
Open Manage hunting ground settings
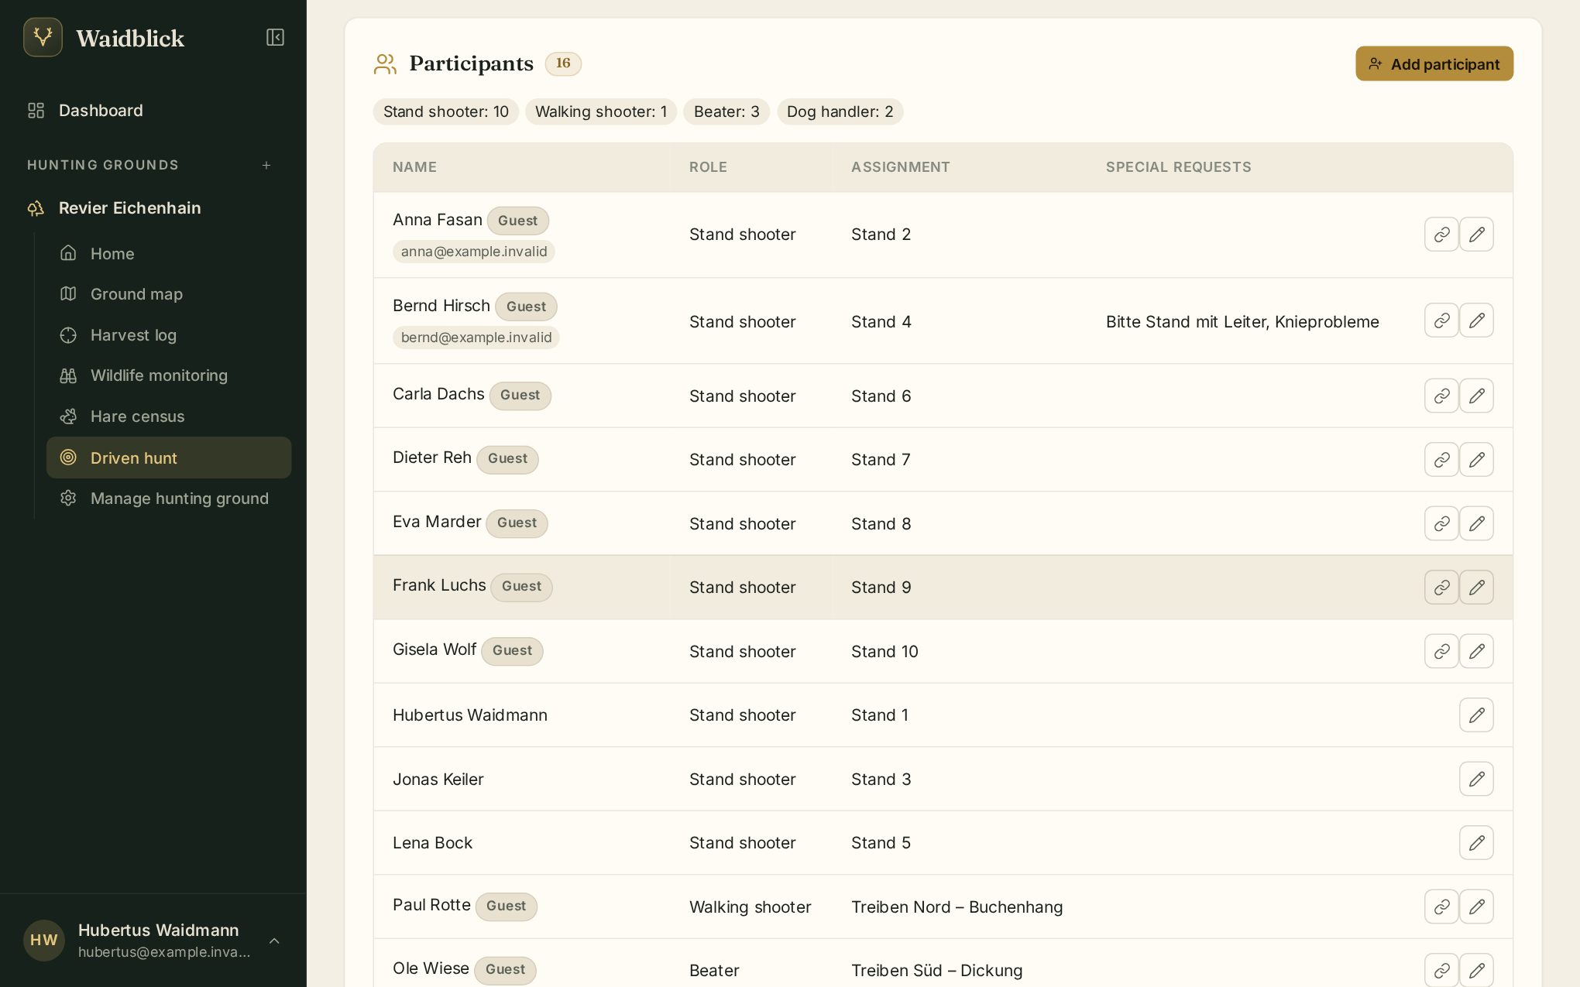click(169, 499)
